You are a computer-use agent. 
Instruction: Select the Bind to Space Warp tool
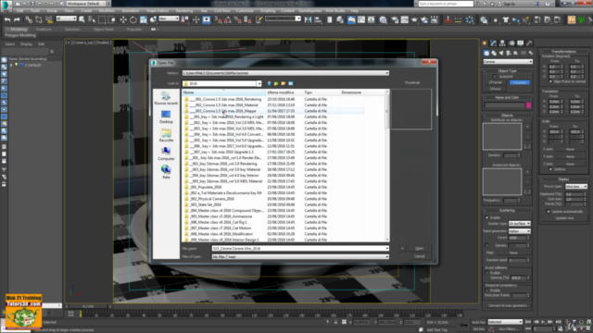point(49,19)
